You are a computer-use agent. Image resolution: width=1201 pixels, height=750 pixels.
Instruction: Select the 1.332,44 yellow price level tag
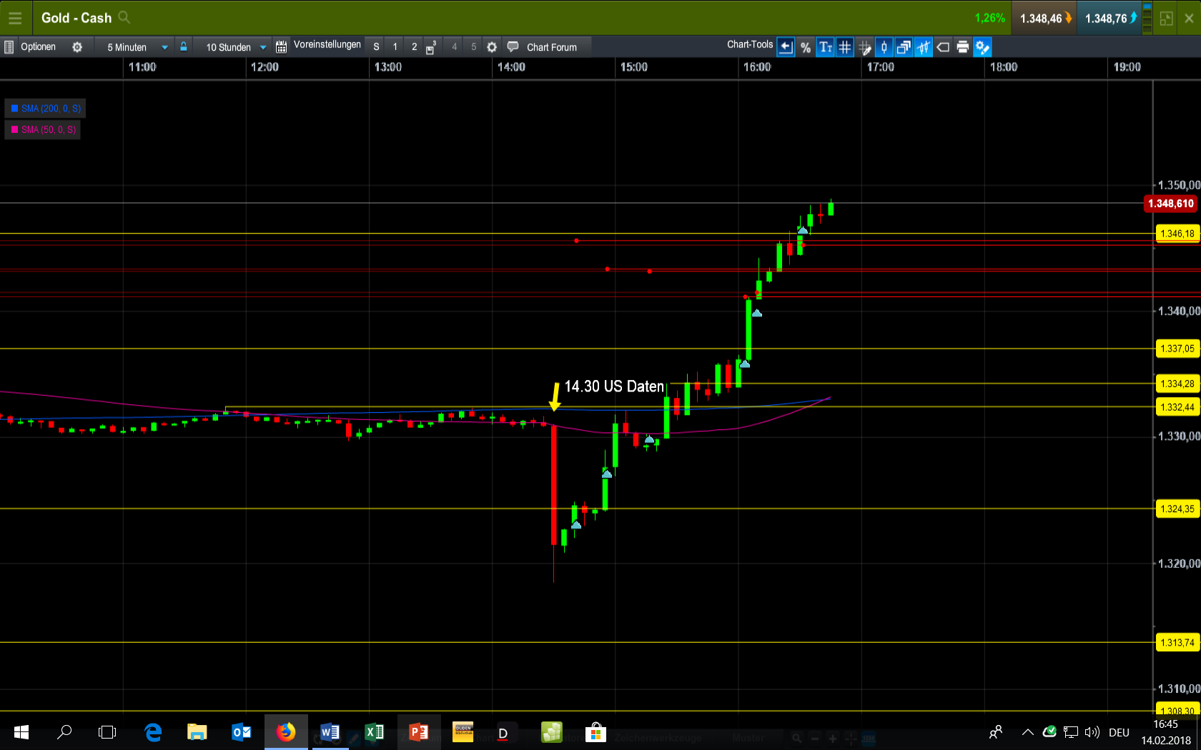1177,407
